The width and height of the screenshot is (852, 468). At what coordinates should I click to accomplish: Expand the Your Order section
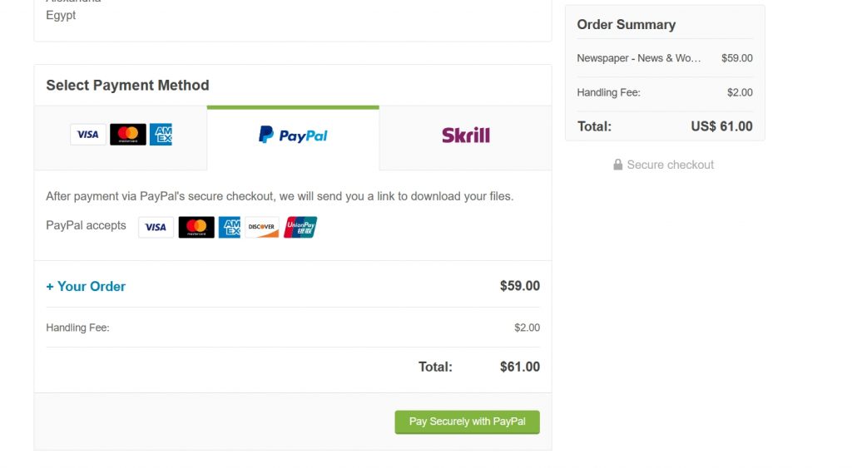[86, 286]
